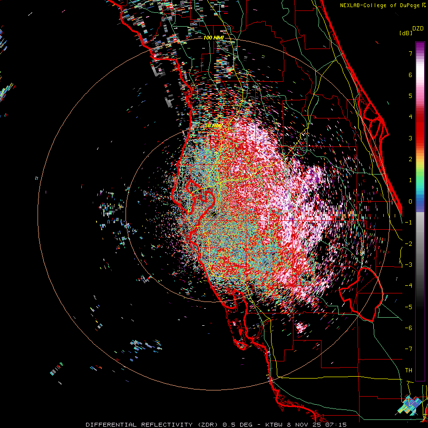This screenshot has height=428, width=428.
Task: Click the TH threshold label on the scale
Action: pyautogui.click(x=409, y=370)
